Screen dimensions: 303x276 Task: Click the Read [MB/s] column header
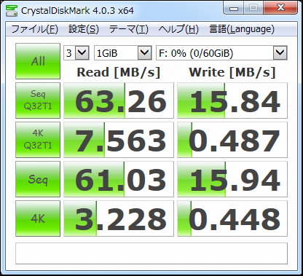(119, 72)
